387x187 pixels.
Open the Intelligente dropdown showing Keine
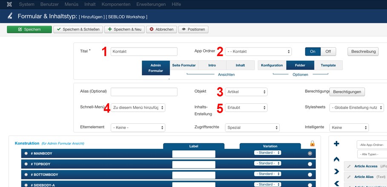point(349,127)
